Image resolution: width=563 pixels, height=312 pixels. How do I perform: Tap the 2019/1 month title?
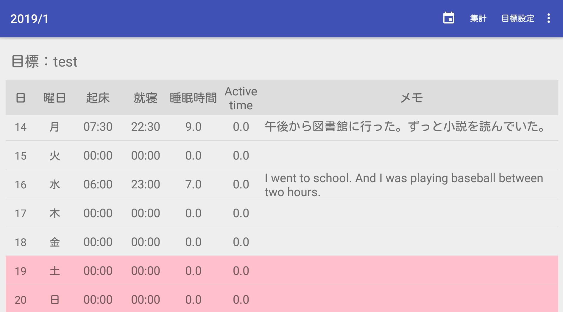pyautogui.click(x=29, y=19)
